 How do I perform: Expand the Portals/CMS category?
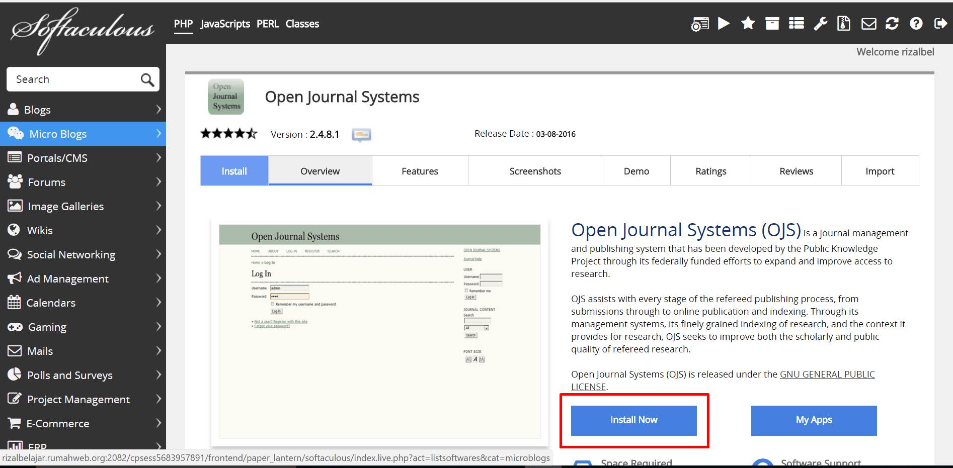(x=83, y=158)
